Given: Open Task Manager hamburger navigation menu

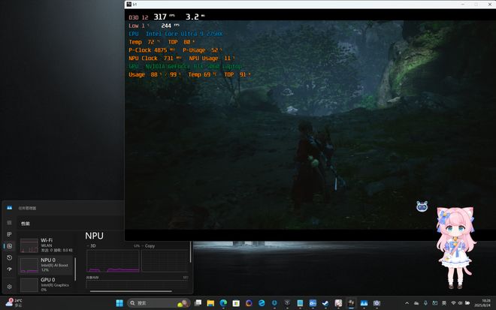Looking at the screenshot, I should pyautogui.click(x=9, y=222).
